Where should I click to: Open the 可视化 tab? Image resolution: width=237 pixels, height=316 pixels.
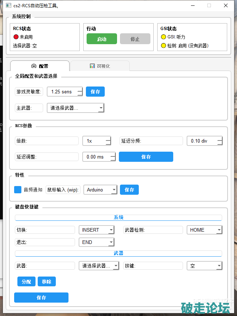click(x=100, y=66)
